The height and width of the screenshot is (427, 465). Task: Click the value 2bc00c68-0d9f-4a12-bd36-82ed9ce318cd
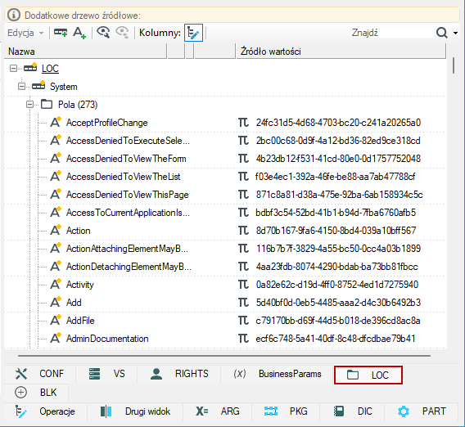pos(338,141)
